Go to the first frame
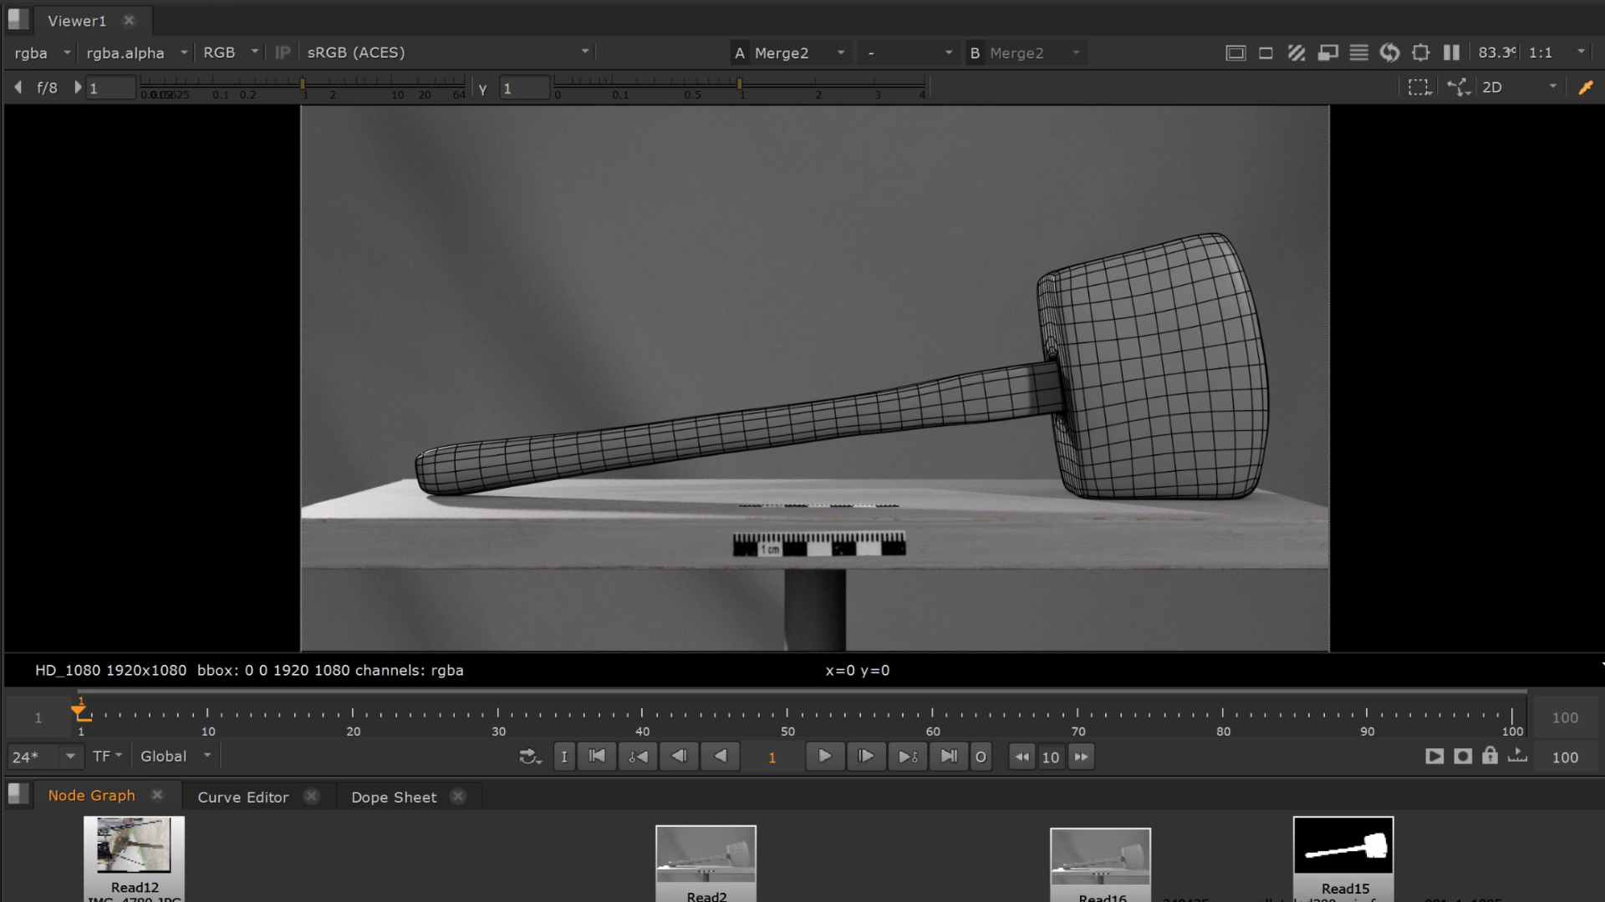 click(x=597, y=757)
